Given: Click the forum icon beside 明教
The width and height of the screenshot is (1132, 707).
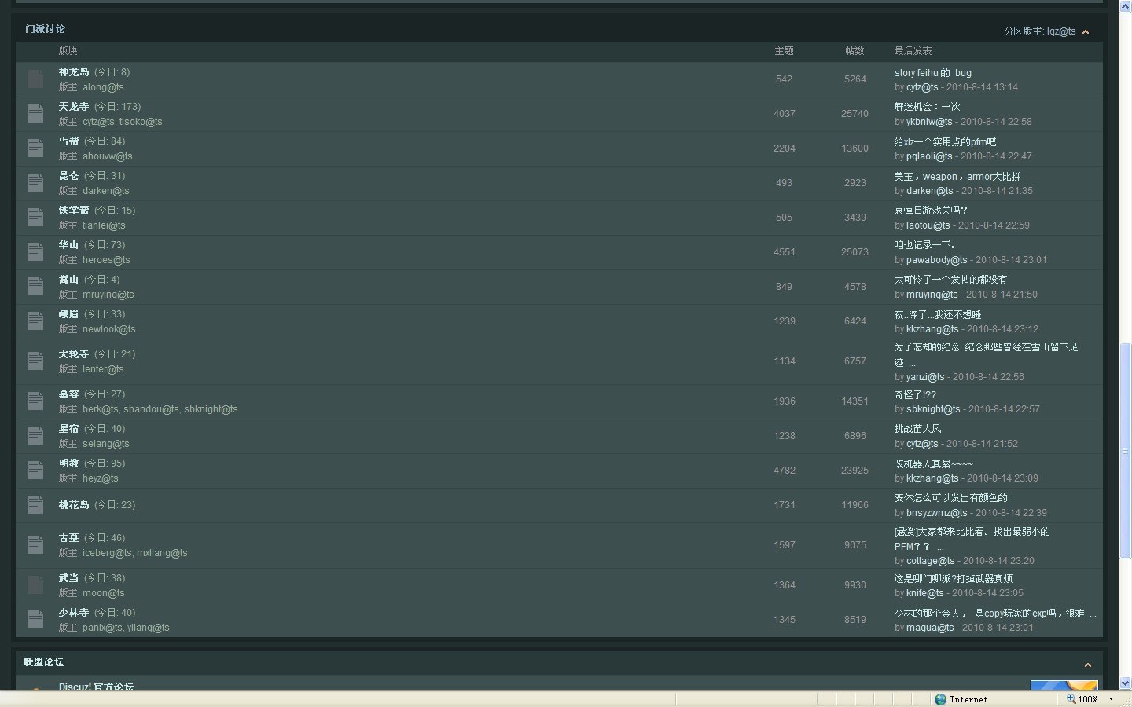Looking at the screenshot, I should point(35,470).
